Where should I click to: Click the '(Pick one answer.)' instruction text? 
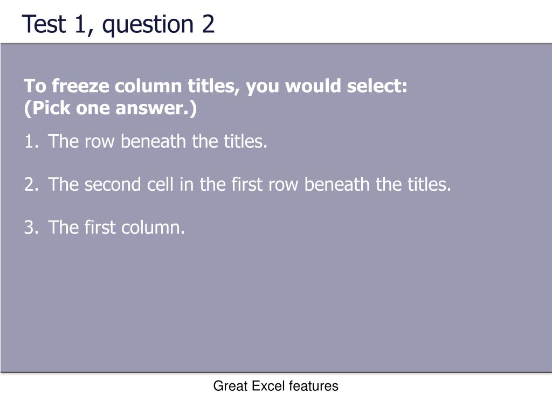[x=110, y=108]
